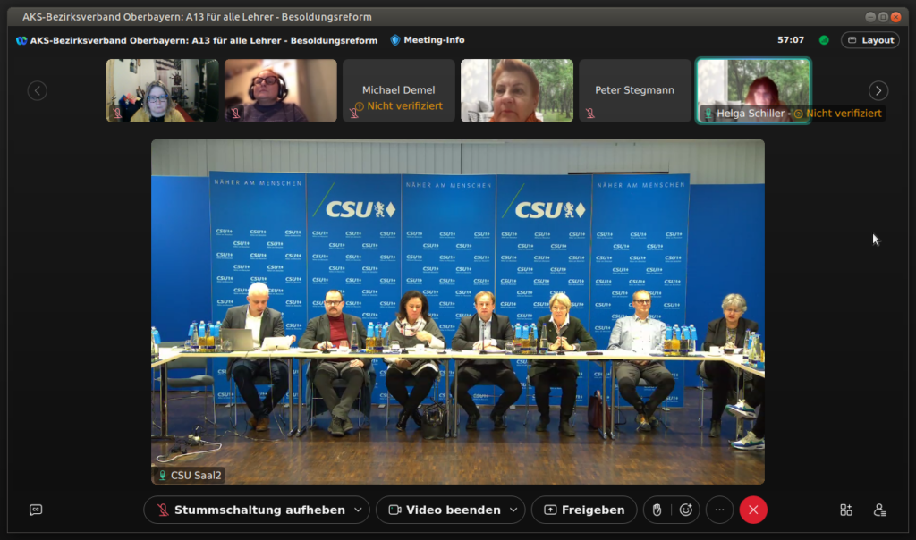This screenshot has height=540, width=916.
Task: Raise hand icon in control bar
Action: point(657,510)
